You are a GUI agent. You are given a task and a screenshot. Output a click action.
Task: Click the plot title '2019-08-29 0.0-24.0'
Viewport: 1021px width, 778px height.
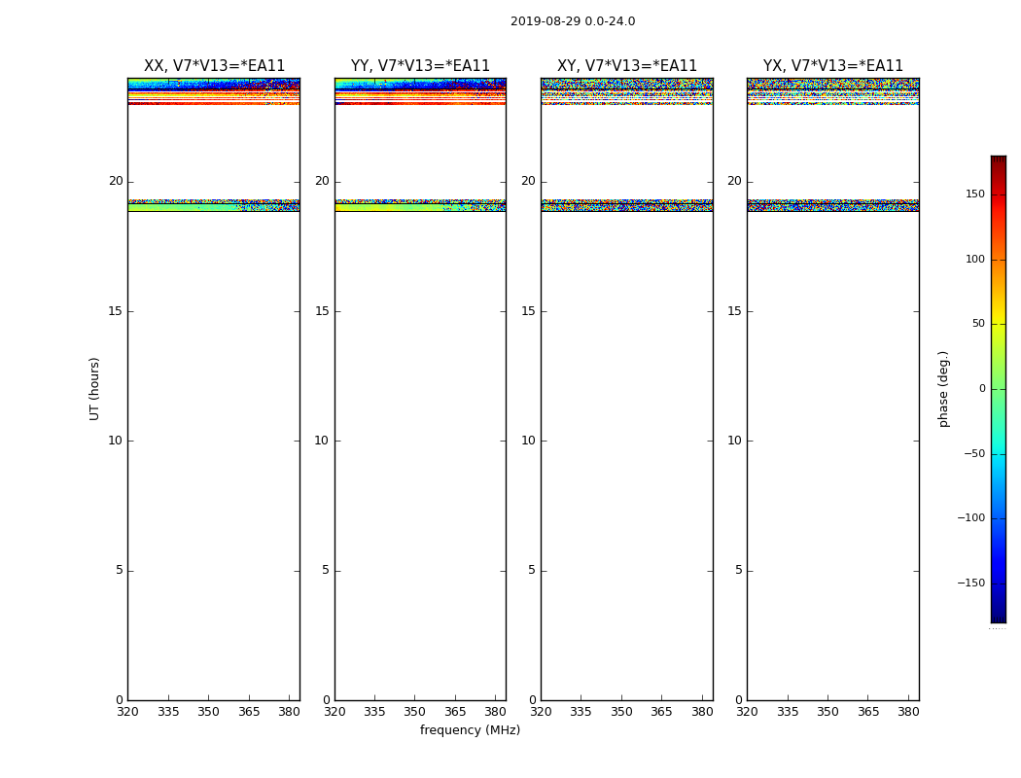[x=573, y=21]
